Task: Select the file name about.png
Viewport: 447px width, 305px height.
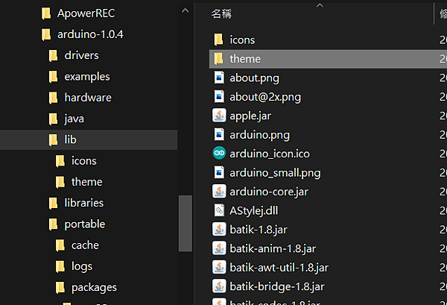Action: coord(255,78)
